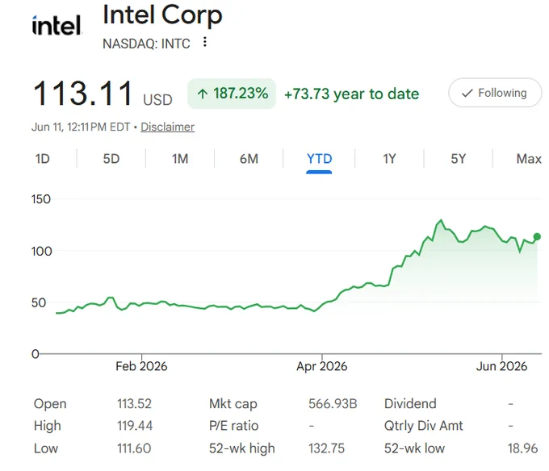Switch to the 1M chart range
The height and width of the screenshot is (471, 549).
(180, 159)
